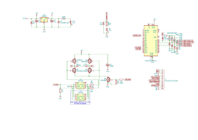The height and width of the screenshot is (140, 198).
Task: Click the +12V power label
Action: point(24,18)
